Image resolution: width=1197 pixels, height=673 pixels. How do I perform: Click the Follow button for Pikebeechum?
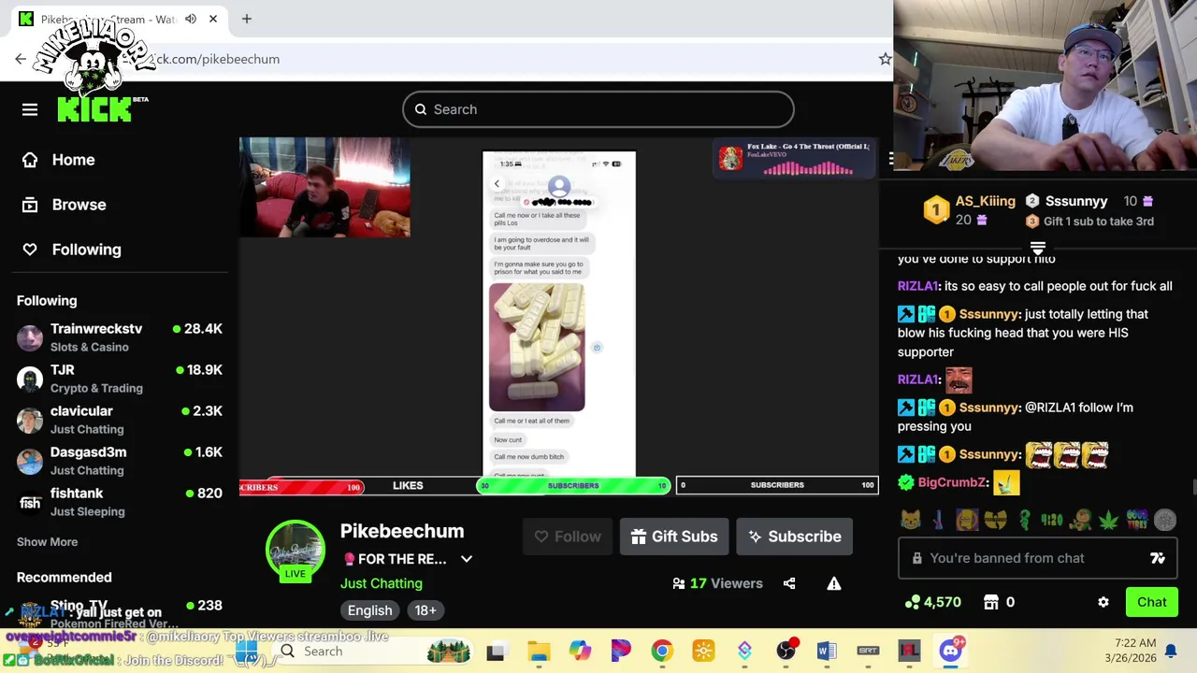(568, 537)
